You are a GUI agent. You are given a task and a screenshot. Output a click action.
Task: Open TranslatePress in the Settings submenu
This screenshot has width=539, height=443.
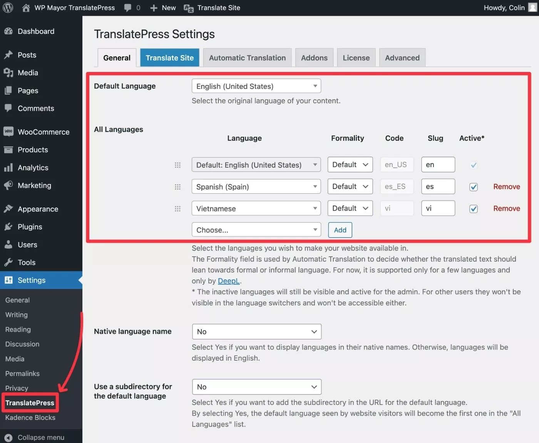(x=30, y=403)
